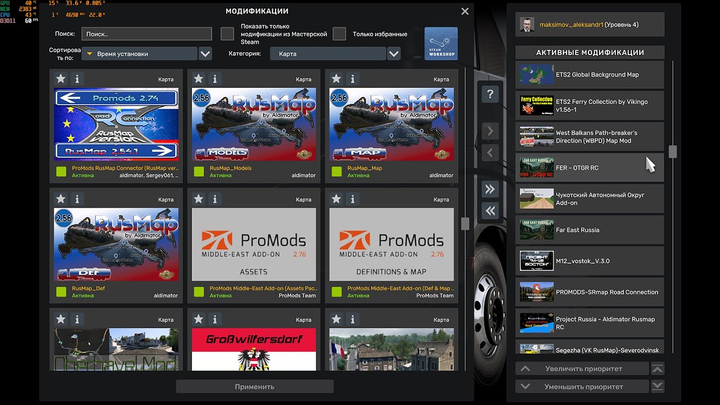Favorite the French town map mod card

click(x=336, y=319)
